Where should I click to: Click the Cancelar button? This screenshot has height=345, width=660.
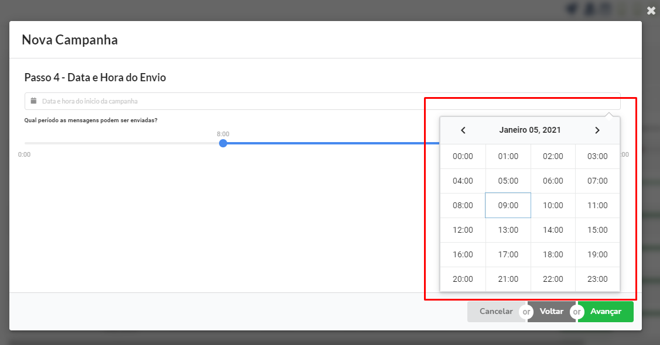(496, 312)
